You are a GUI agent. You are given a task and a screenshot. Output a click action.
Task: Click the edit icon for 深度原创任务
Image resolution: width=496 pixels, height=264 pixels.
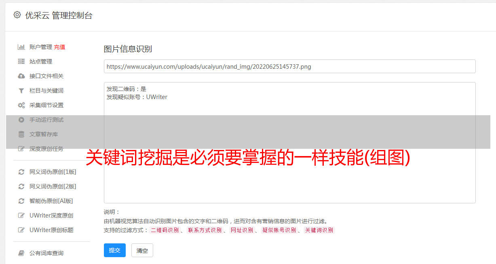[21, 149]
